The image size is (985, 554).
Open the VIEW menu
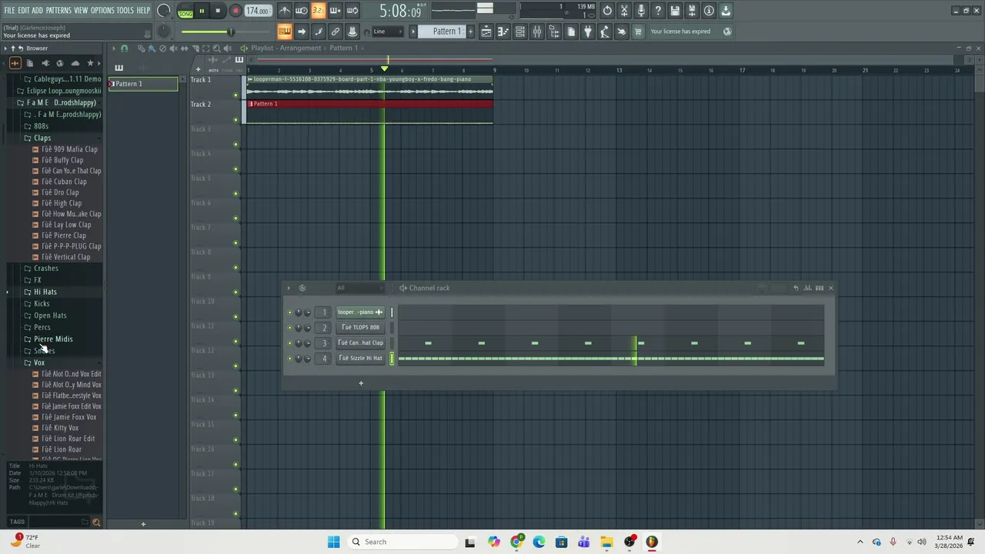[x=81, y=10]
